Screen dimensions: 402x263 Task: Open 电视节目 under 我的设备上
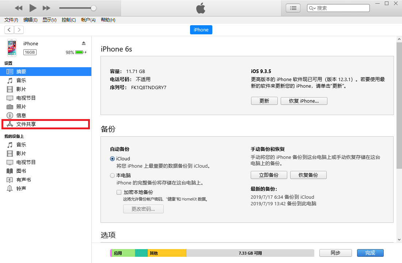(46, 162)
